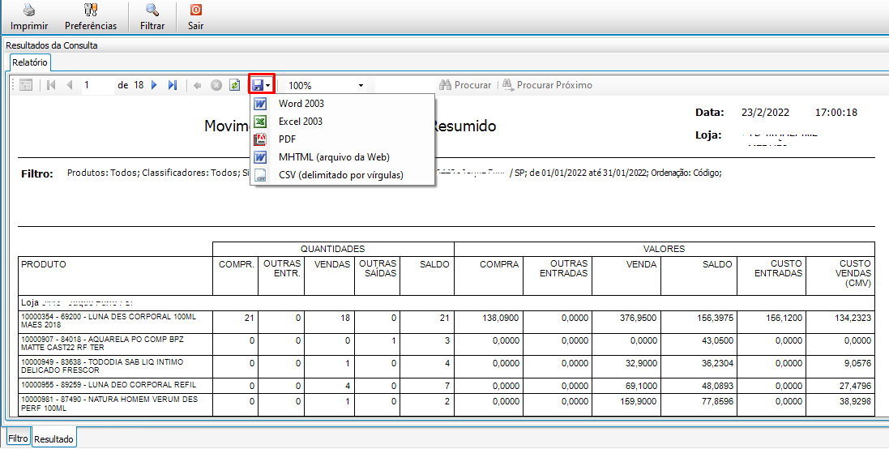Select MHTML (arquivo da Web)

coord(343,157)
